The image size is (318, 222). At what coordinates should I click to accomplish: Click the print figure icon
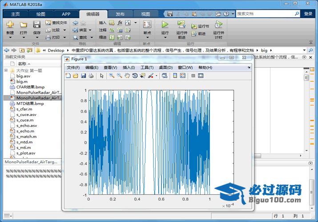(91, 76)
